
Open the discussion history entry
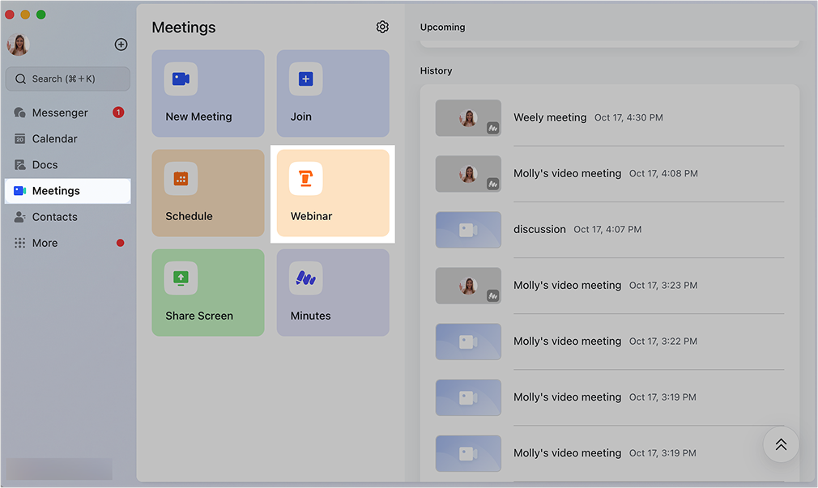(x=539, y=229)
